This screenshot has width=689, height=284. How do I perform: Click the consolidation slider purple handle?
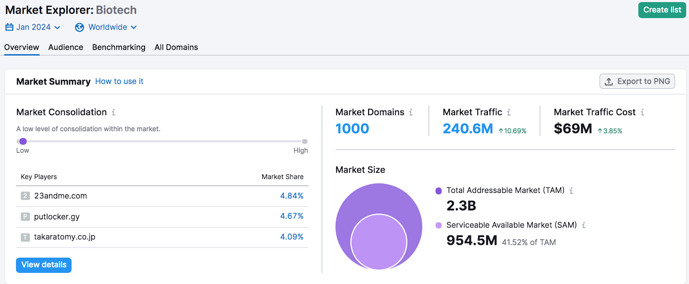click(23, 141)
